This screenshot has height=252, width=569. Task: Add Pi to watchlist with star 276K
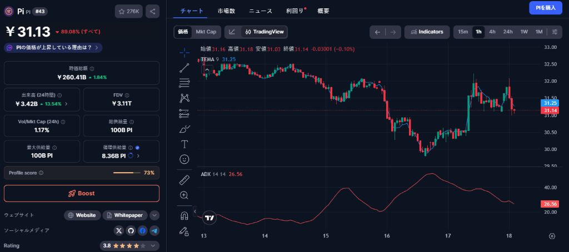(129, 11)
